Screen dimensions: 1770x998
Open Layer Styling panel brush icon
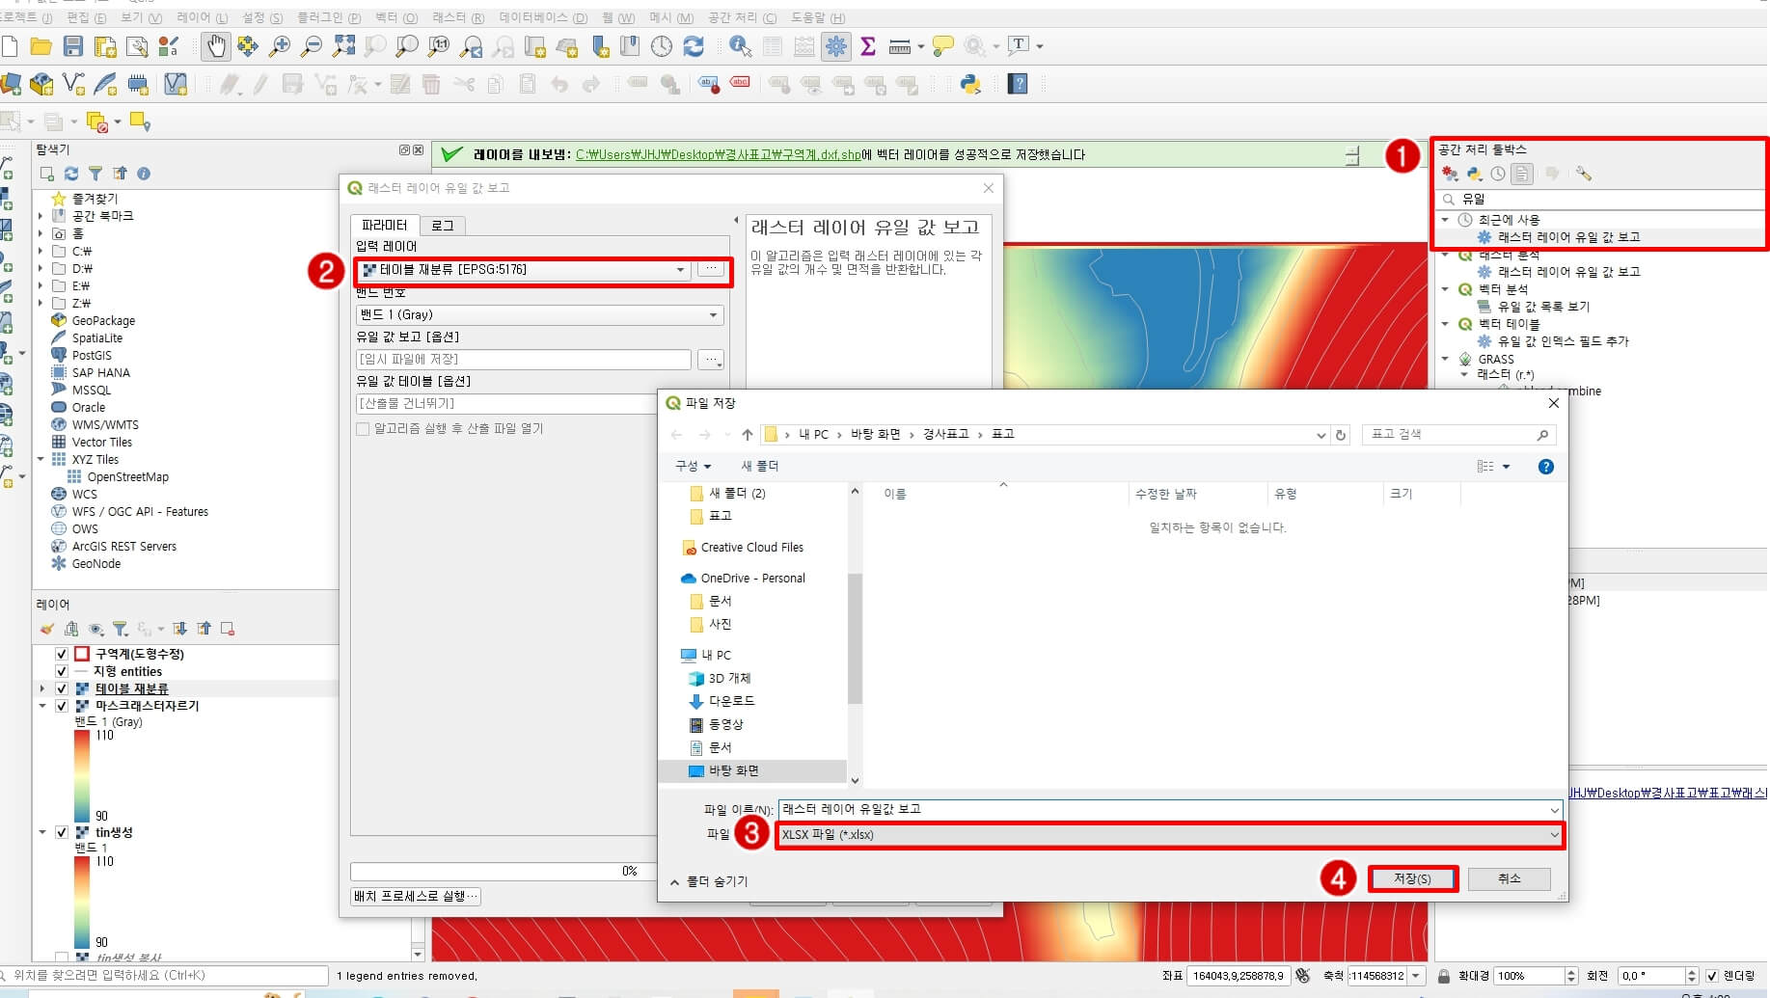47,629
